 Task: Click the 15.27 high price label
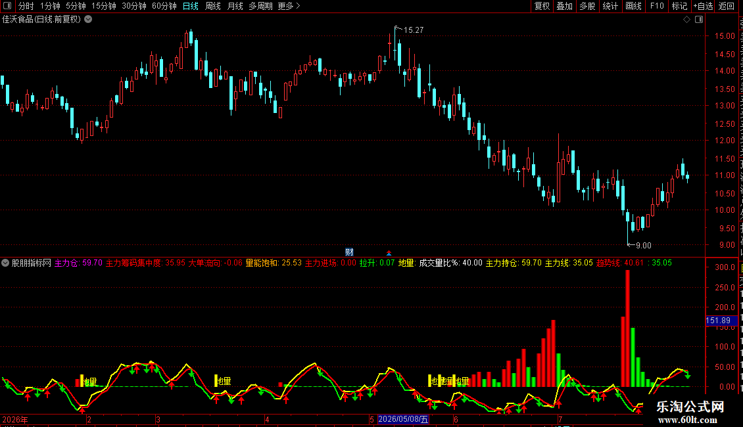pyautogui.click(x=413, y=30)
